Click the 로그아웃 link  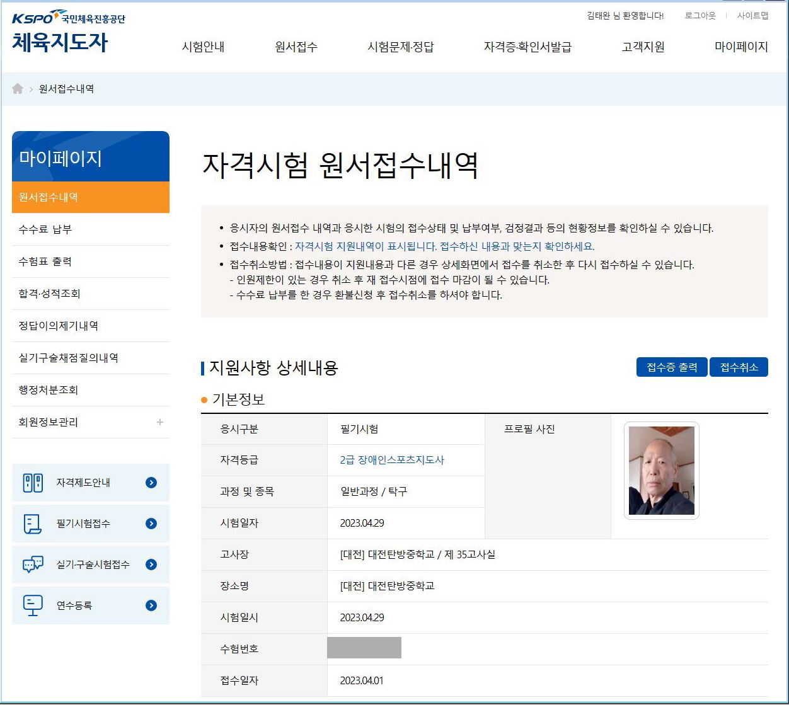coord(700,16)
